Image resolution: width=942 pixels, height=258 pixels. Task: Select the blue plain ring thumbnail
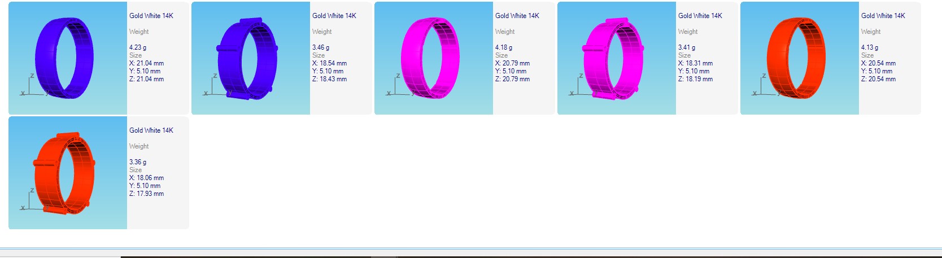(64, 58)
